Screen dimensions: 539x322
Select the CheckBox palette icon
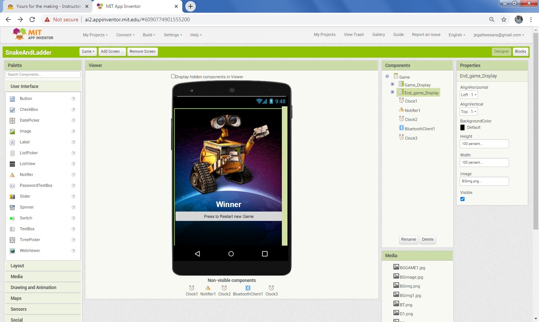tap(12, 110)
